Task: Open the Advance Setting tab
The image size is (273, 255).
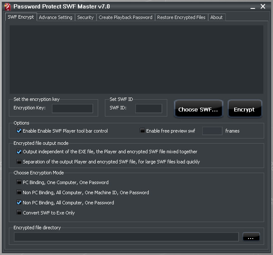Action: point(56,17)
